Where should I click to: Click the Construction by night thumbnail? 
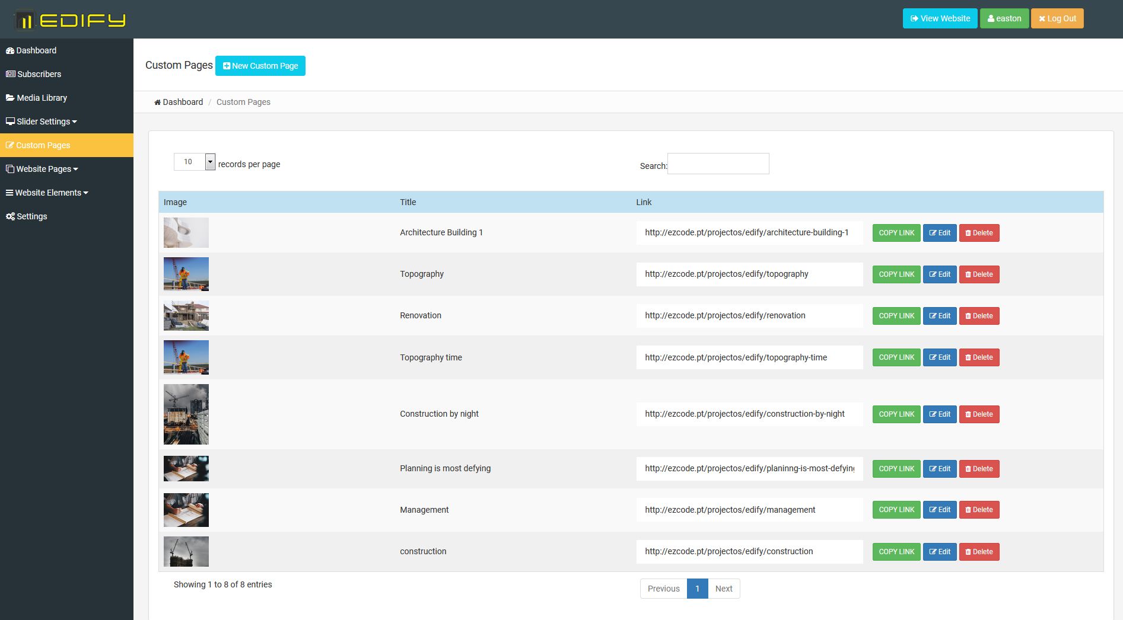click(186, 414)
